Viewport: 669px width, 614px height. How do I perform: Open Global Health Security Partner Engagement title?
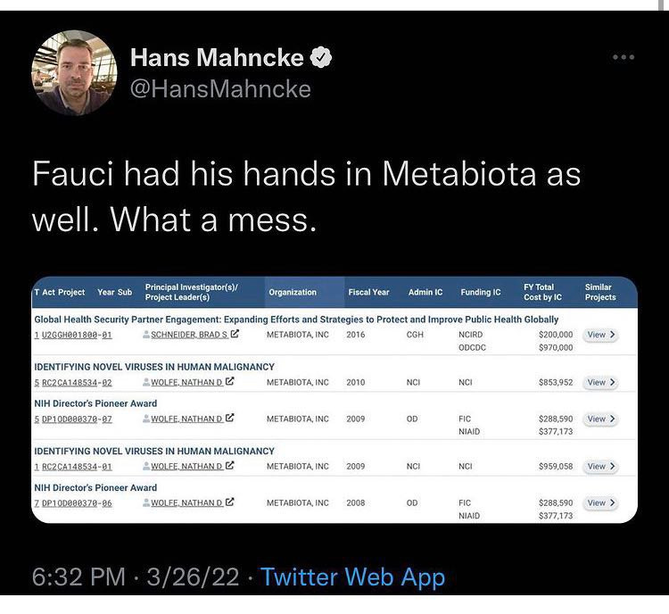(x=296, y=319)
